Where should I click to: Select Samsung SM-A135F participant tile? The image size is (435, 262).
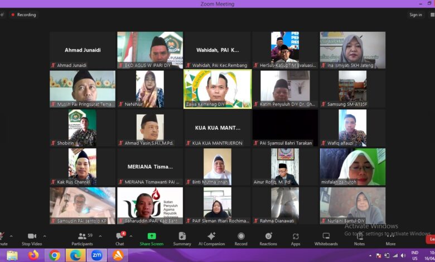(352, 89)
